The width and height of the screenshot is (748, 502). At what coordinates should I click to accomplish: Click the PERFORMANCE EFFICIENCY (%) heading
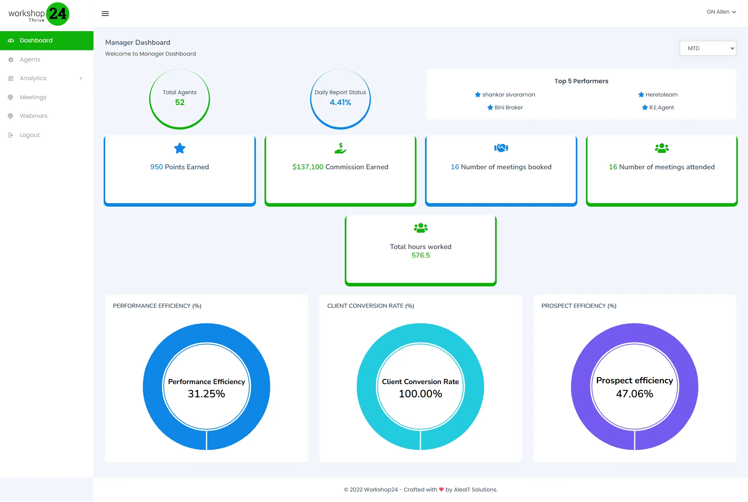point(157,306)
